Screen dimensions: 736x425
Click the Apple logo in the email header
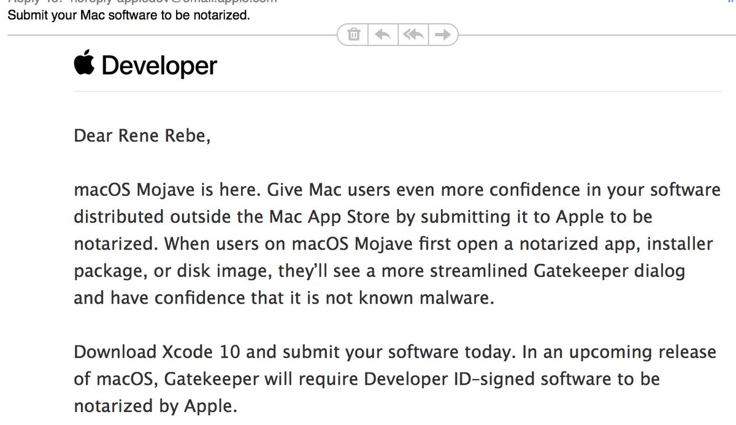pos(85,64)
